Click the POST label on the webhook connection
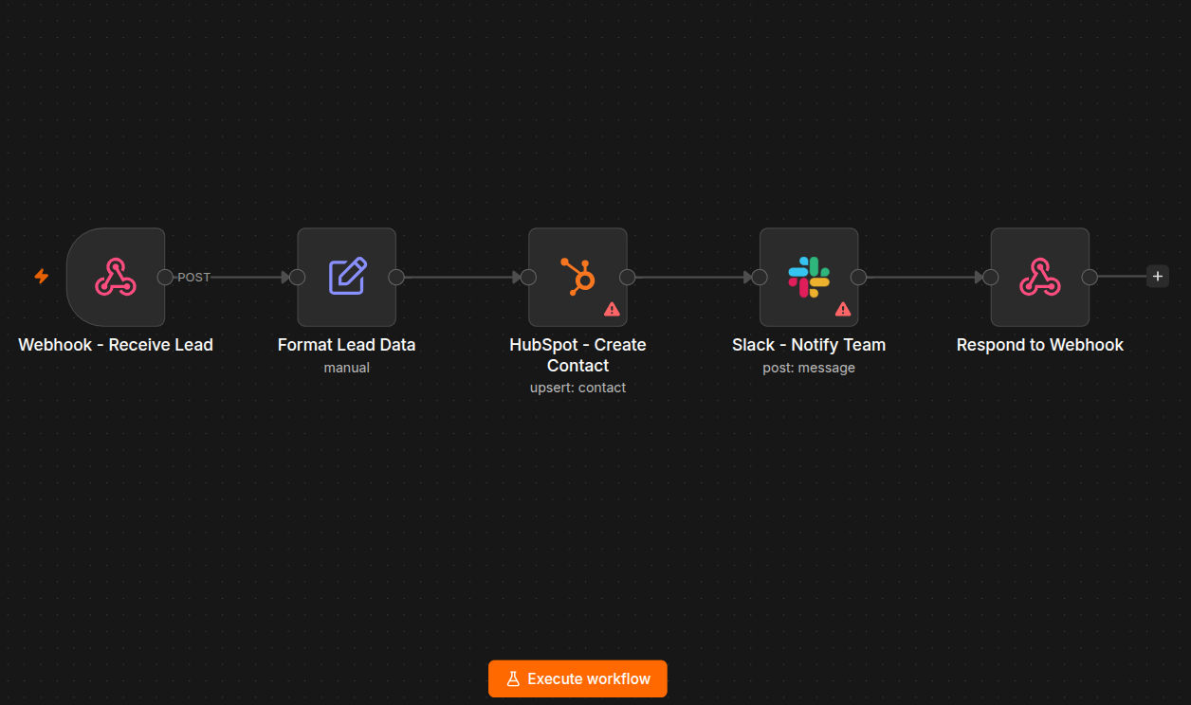This screenshot has height=705, width=1191. pyautogui.click(x=193, y=278)
